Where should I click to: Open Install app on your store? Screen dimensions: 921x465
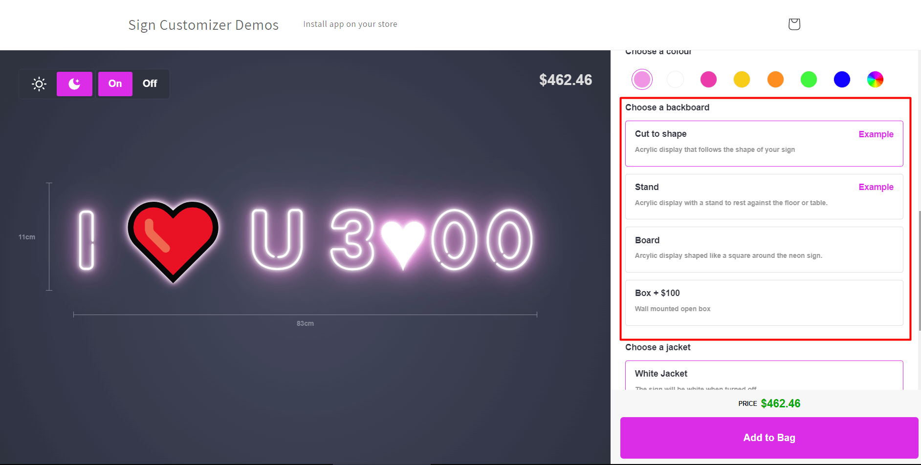(x=350, y=24)
